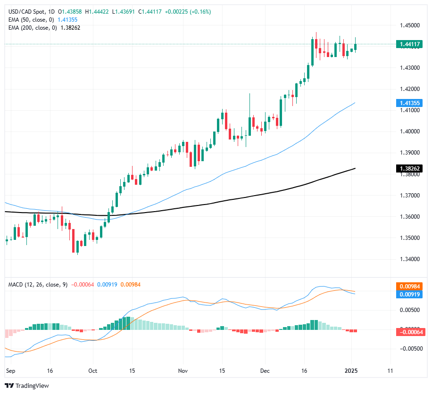The image size is (432, 394).
Task: Click the TradingView logo icon
Action: (x=9, y=386)
